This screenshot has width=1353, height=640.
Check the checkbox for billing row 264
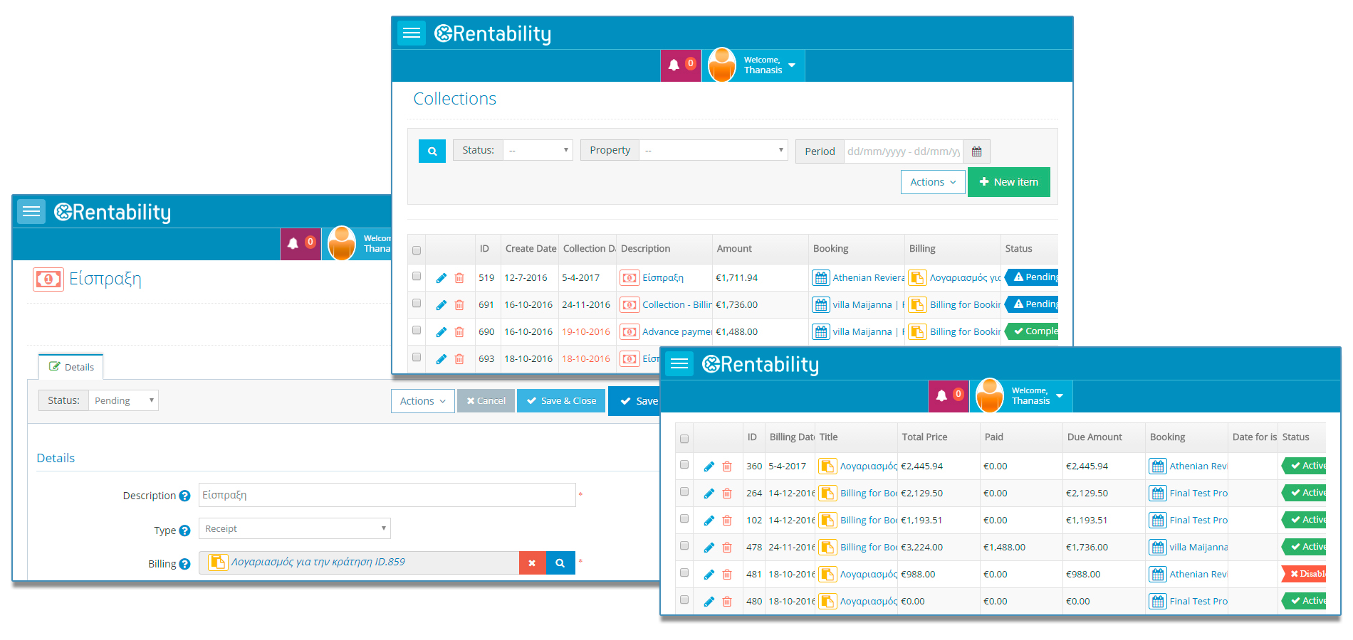coord(684,492)
